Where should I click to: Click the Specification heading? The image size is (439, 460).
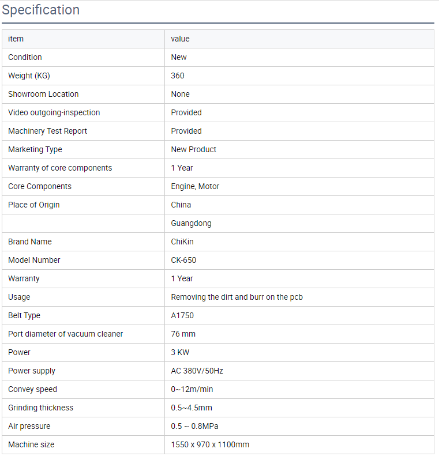(x=41, y=10)
